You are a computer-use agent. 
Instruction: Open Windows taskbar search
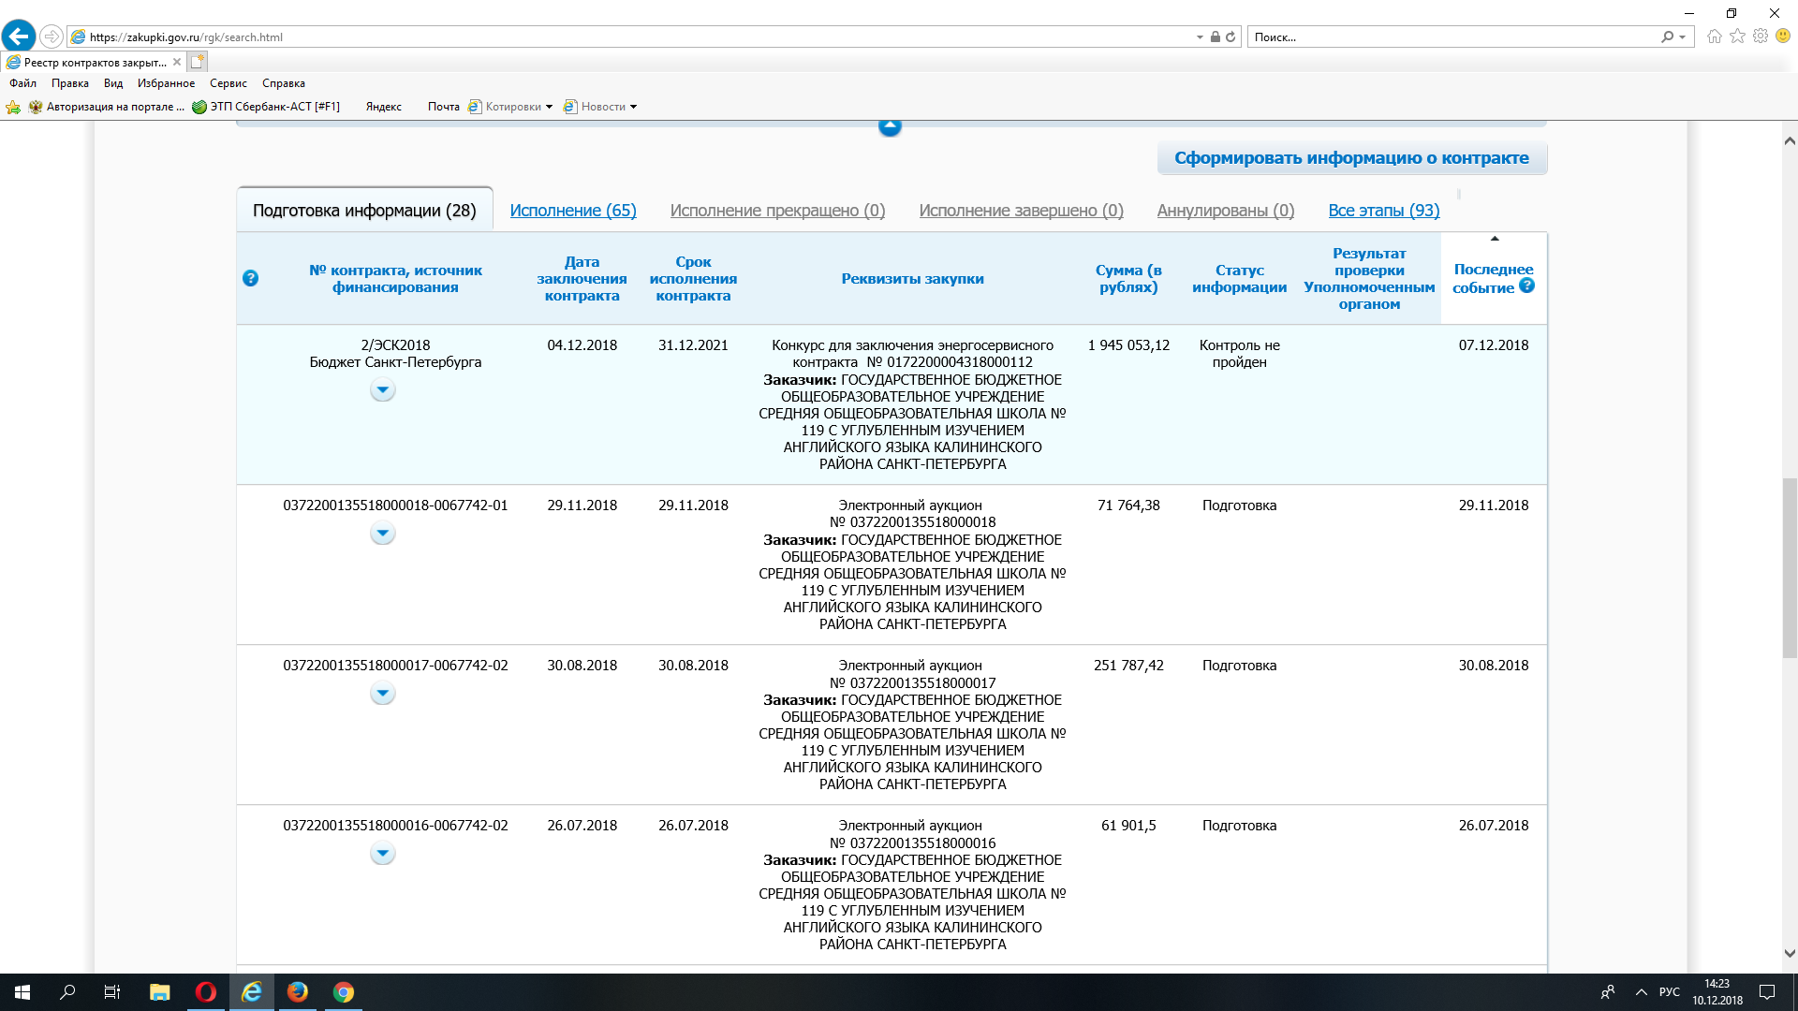(x=67, y=992)
